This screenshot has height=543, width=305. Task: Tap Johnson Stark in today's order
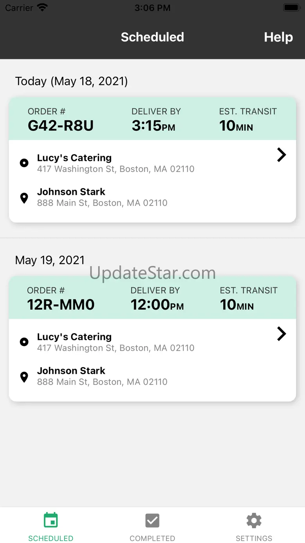coord(71,192)
